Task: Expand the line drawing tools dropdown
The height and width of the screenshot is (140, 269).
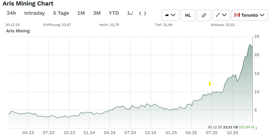Action: click(221, 15)
